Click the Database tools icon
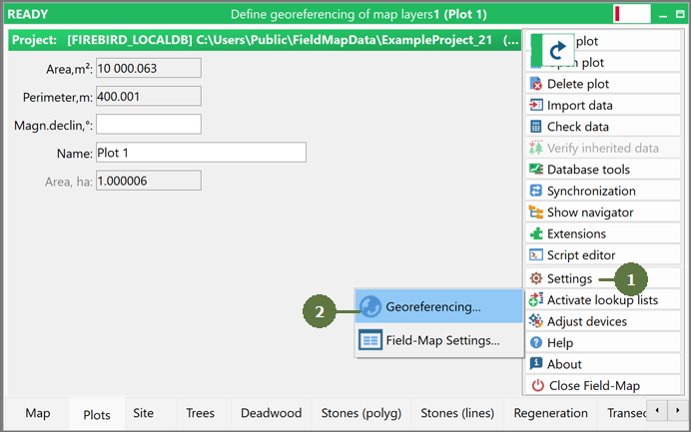Screen dimensions: 691x432 pyautogui.click(x=536, y=169)
